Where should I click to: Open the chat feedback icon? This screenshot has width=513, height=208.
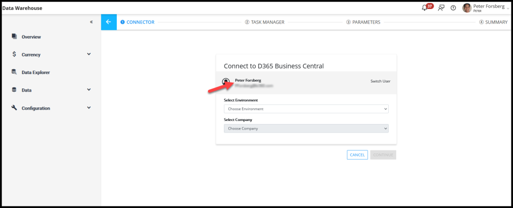coord(441,7)
